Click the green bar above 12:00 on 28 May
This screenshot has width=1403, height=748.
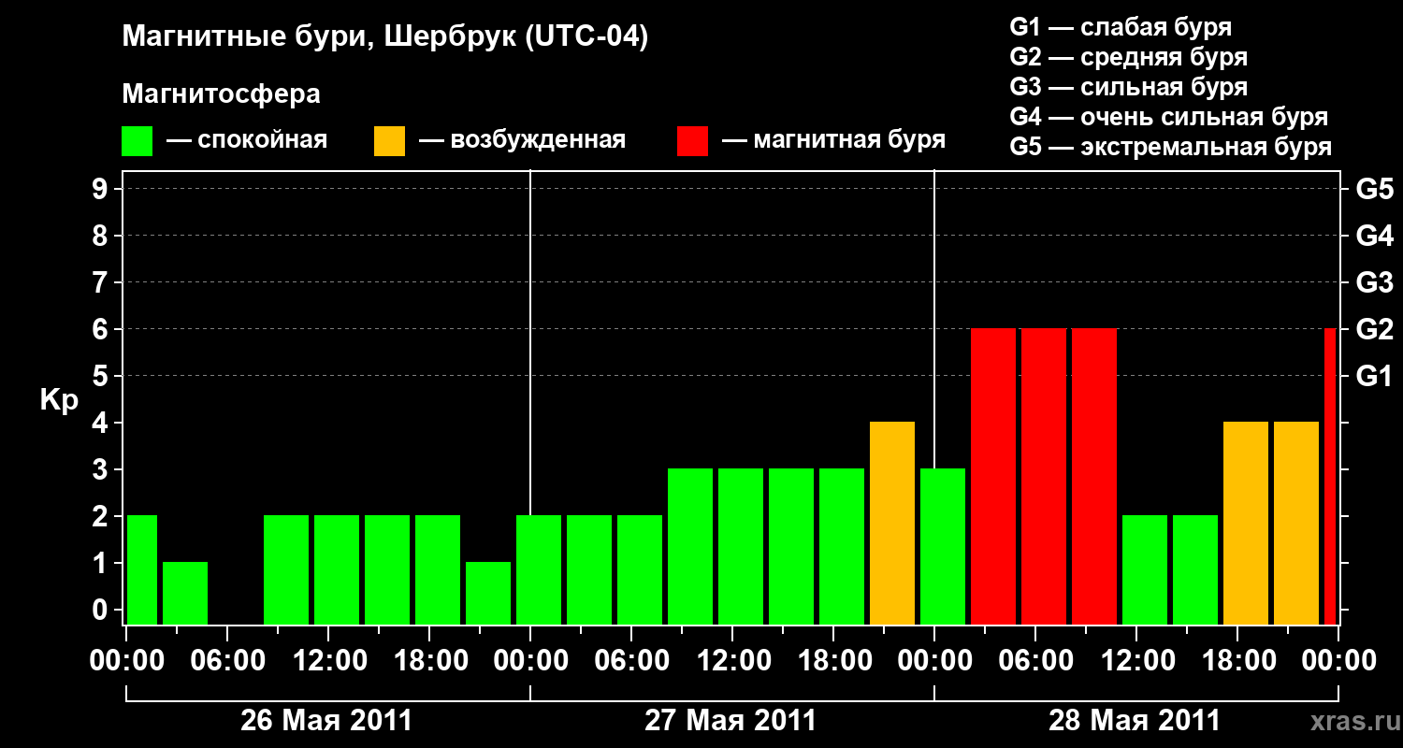pos(1145,569)
